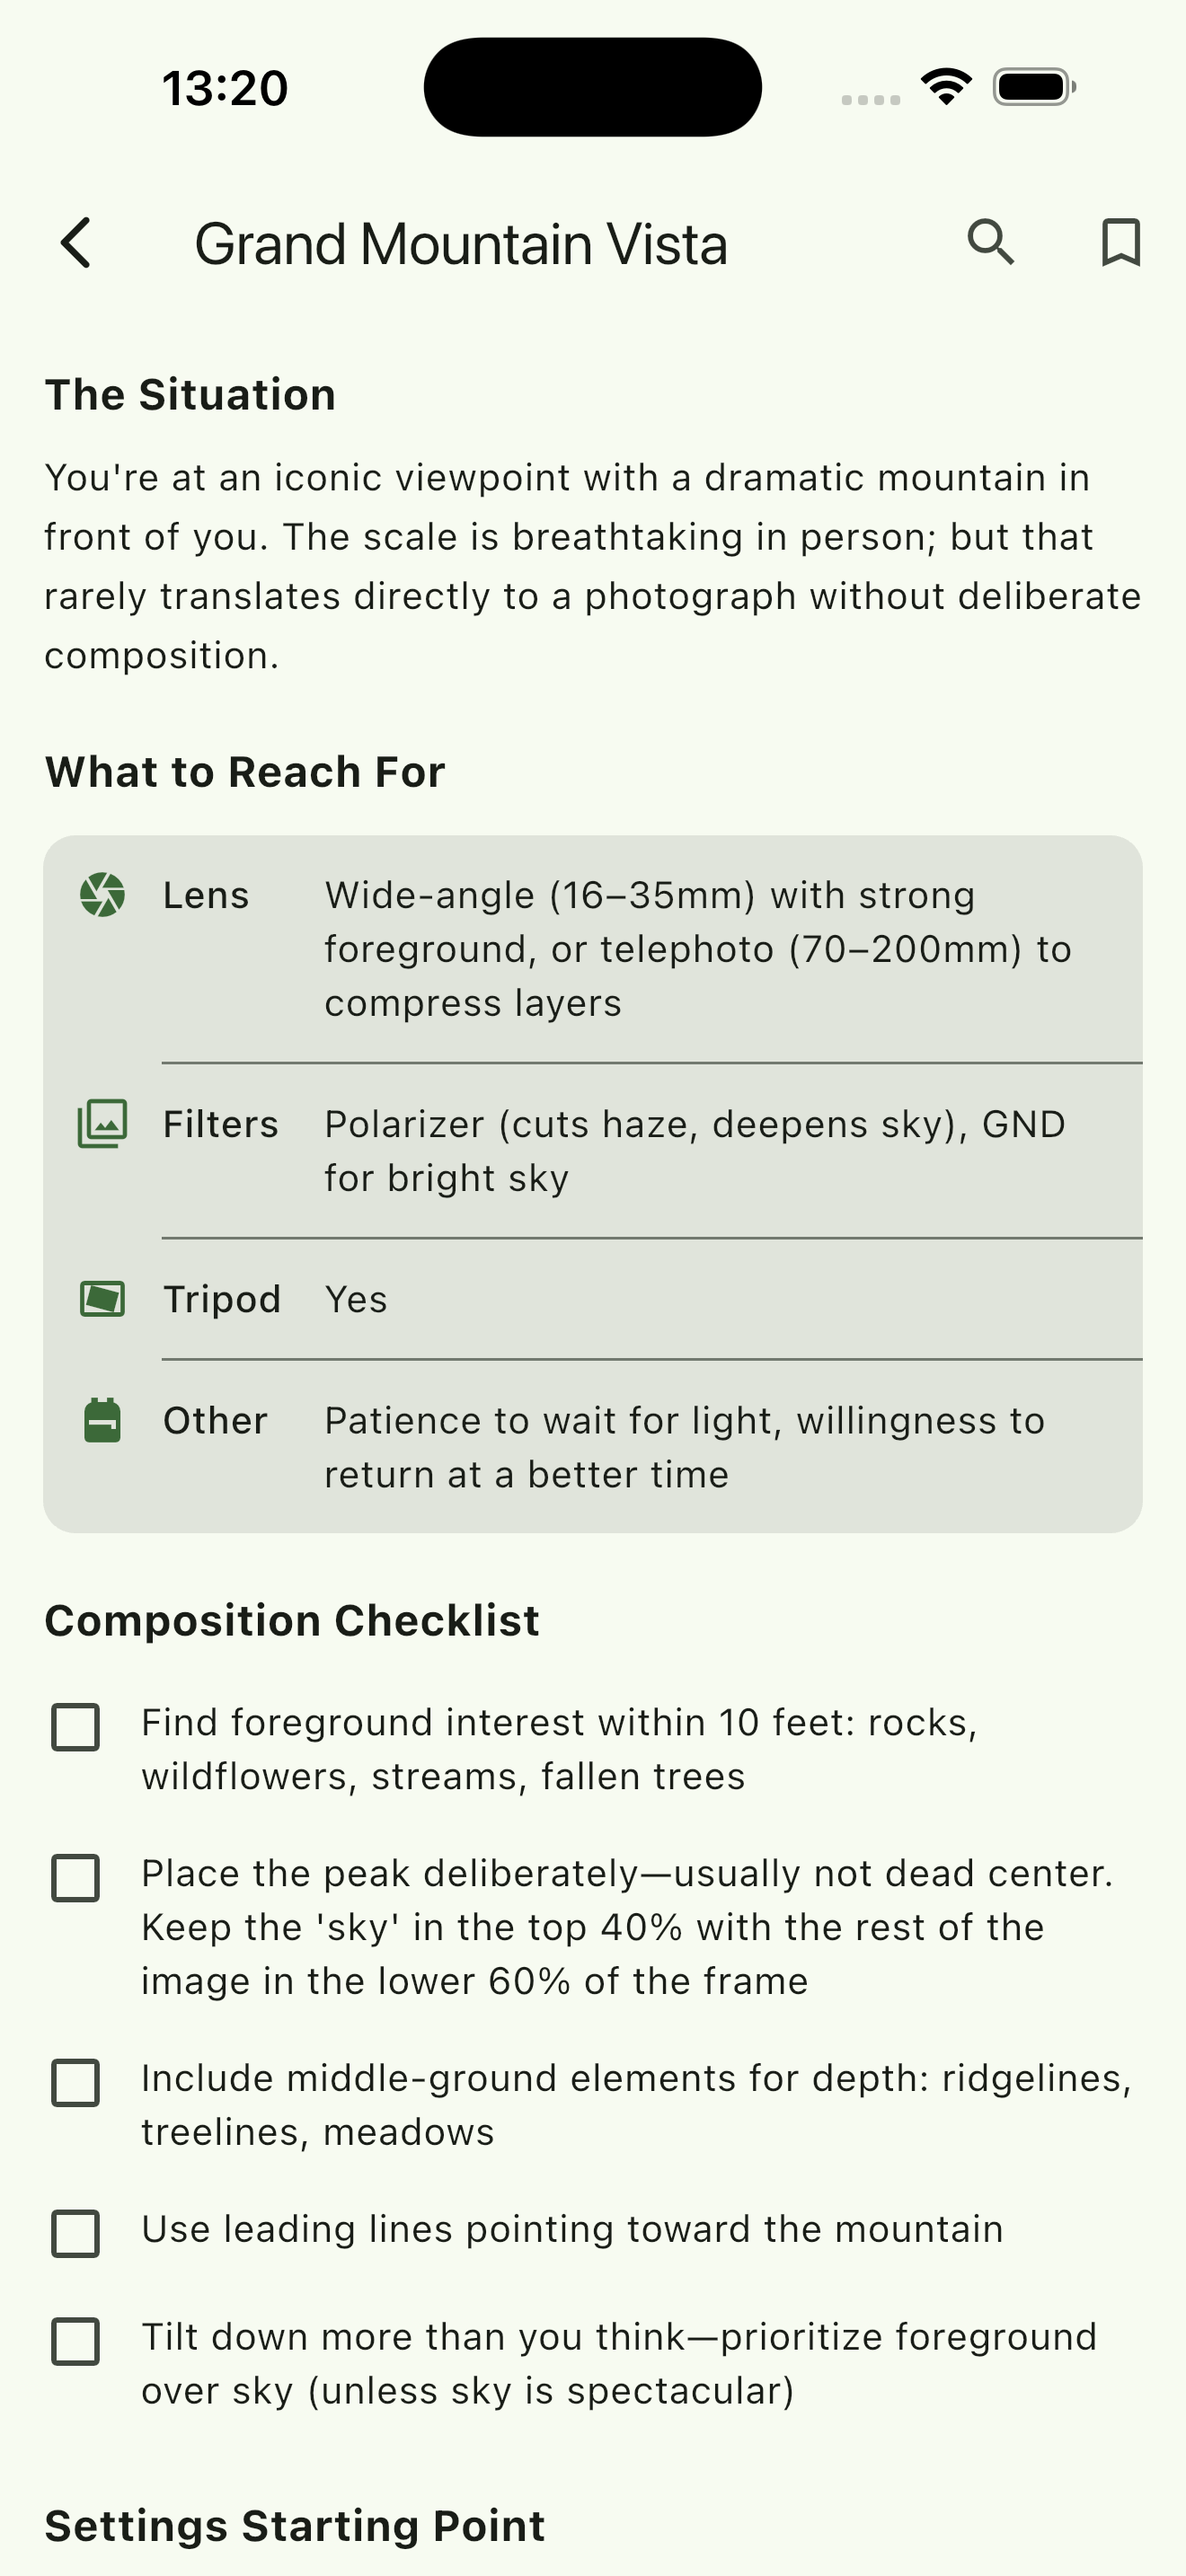
Task: Tap the 'Settings Starting Point' heading
Action: pos(293,2525)
